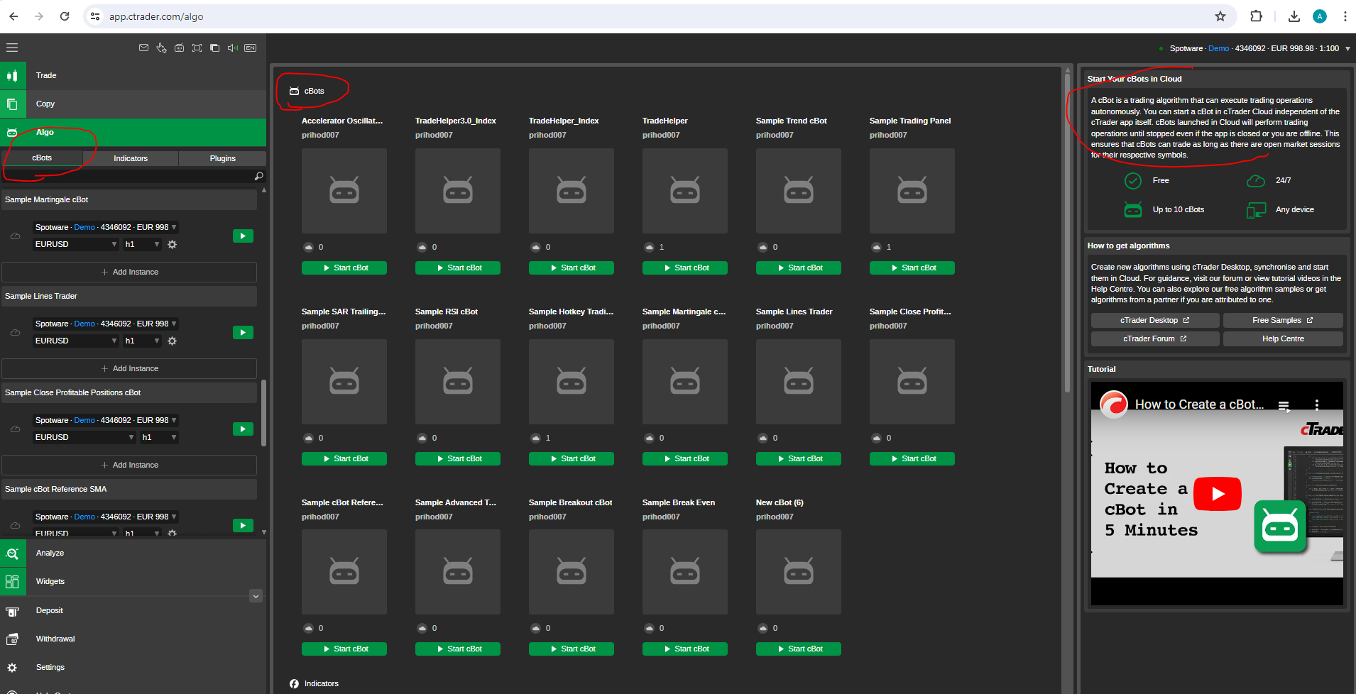Screen dimensions: 1356x694
Task: Open Free Samples link button
Action: [x=1283, y=320]
